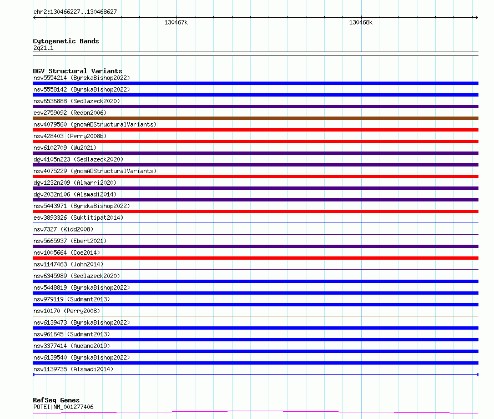Click the nsv5554214 (ByrskaBishop2022) variant label
This screenshot has width=494, height=419.
click(x=82, y=78)
